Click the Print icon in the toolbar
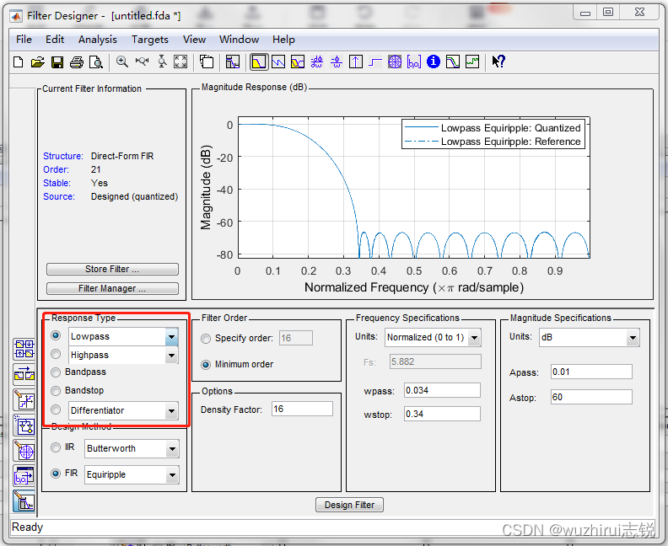This screenshot has width=668, height=546. coord(77,62)
